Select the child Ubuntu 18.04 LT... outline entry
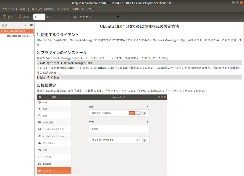This screenshot has height=176, width=244. (19, 36)
